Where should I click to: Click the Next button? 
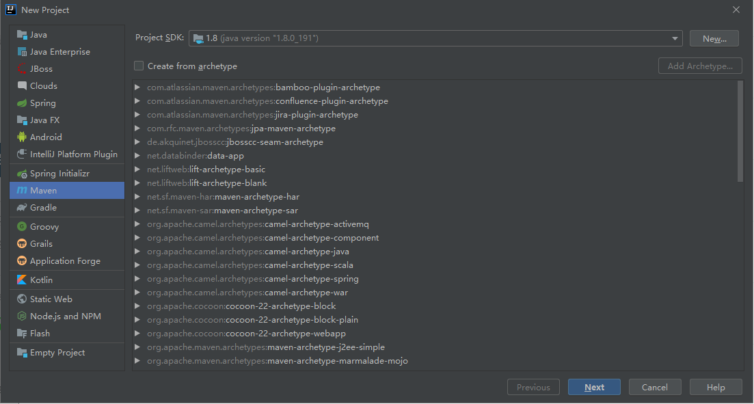(x=594, y=387)
